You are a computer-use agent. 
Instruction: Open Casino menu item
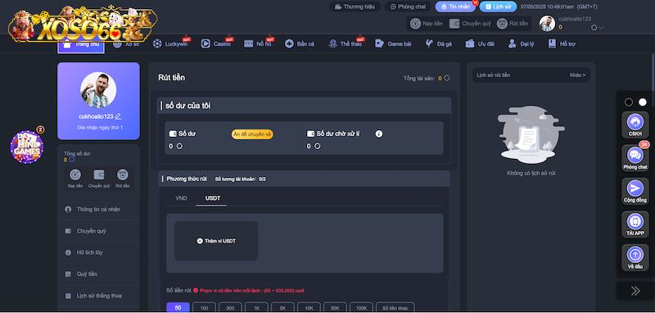[x=216, y=44]
